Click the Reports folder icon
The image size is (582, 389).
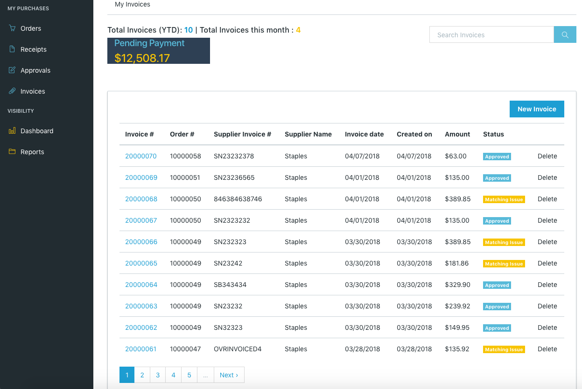(x=12, y=152)
